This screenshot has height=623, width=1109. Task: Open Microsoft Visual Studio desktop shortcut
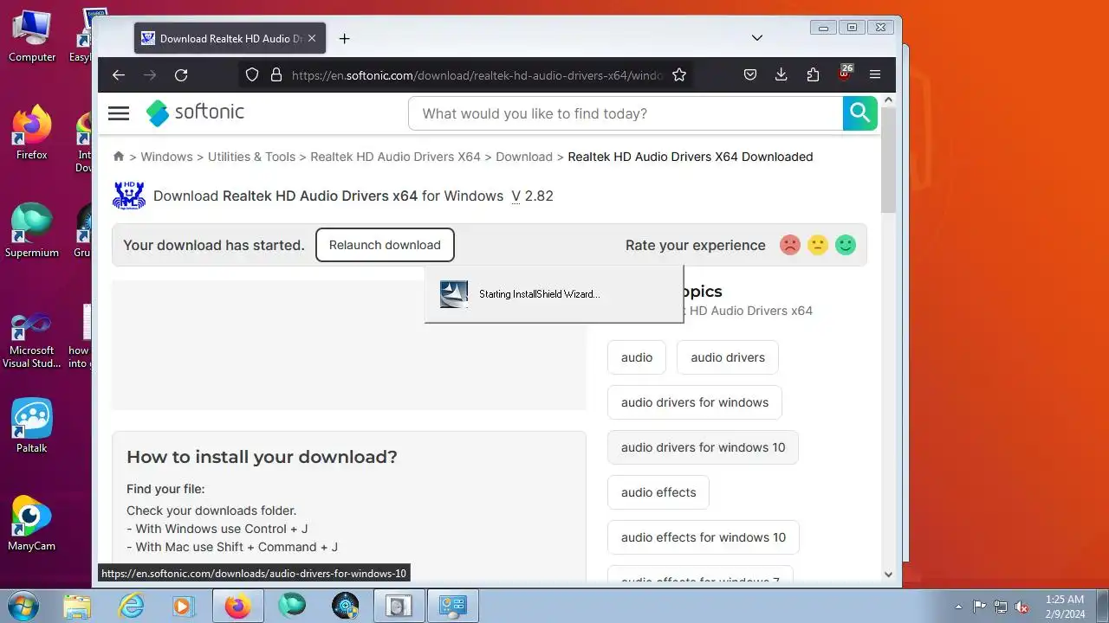32,340
